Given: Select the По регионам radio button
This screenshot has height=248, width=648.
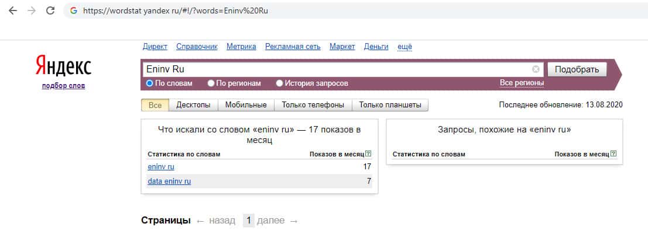Looking at the screenshot, I should (211, 83).
